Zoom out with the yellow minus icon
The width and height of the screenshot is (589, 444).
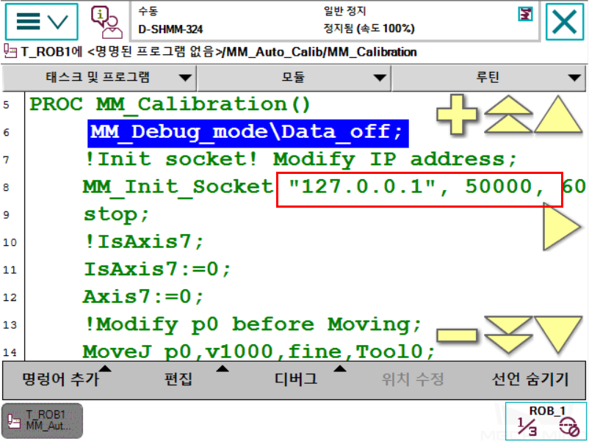pos(457,335)
